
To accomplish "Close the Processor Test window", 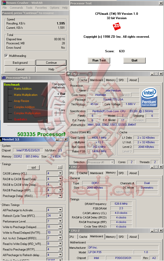I will point(161,3).
